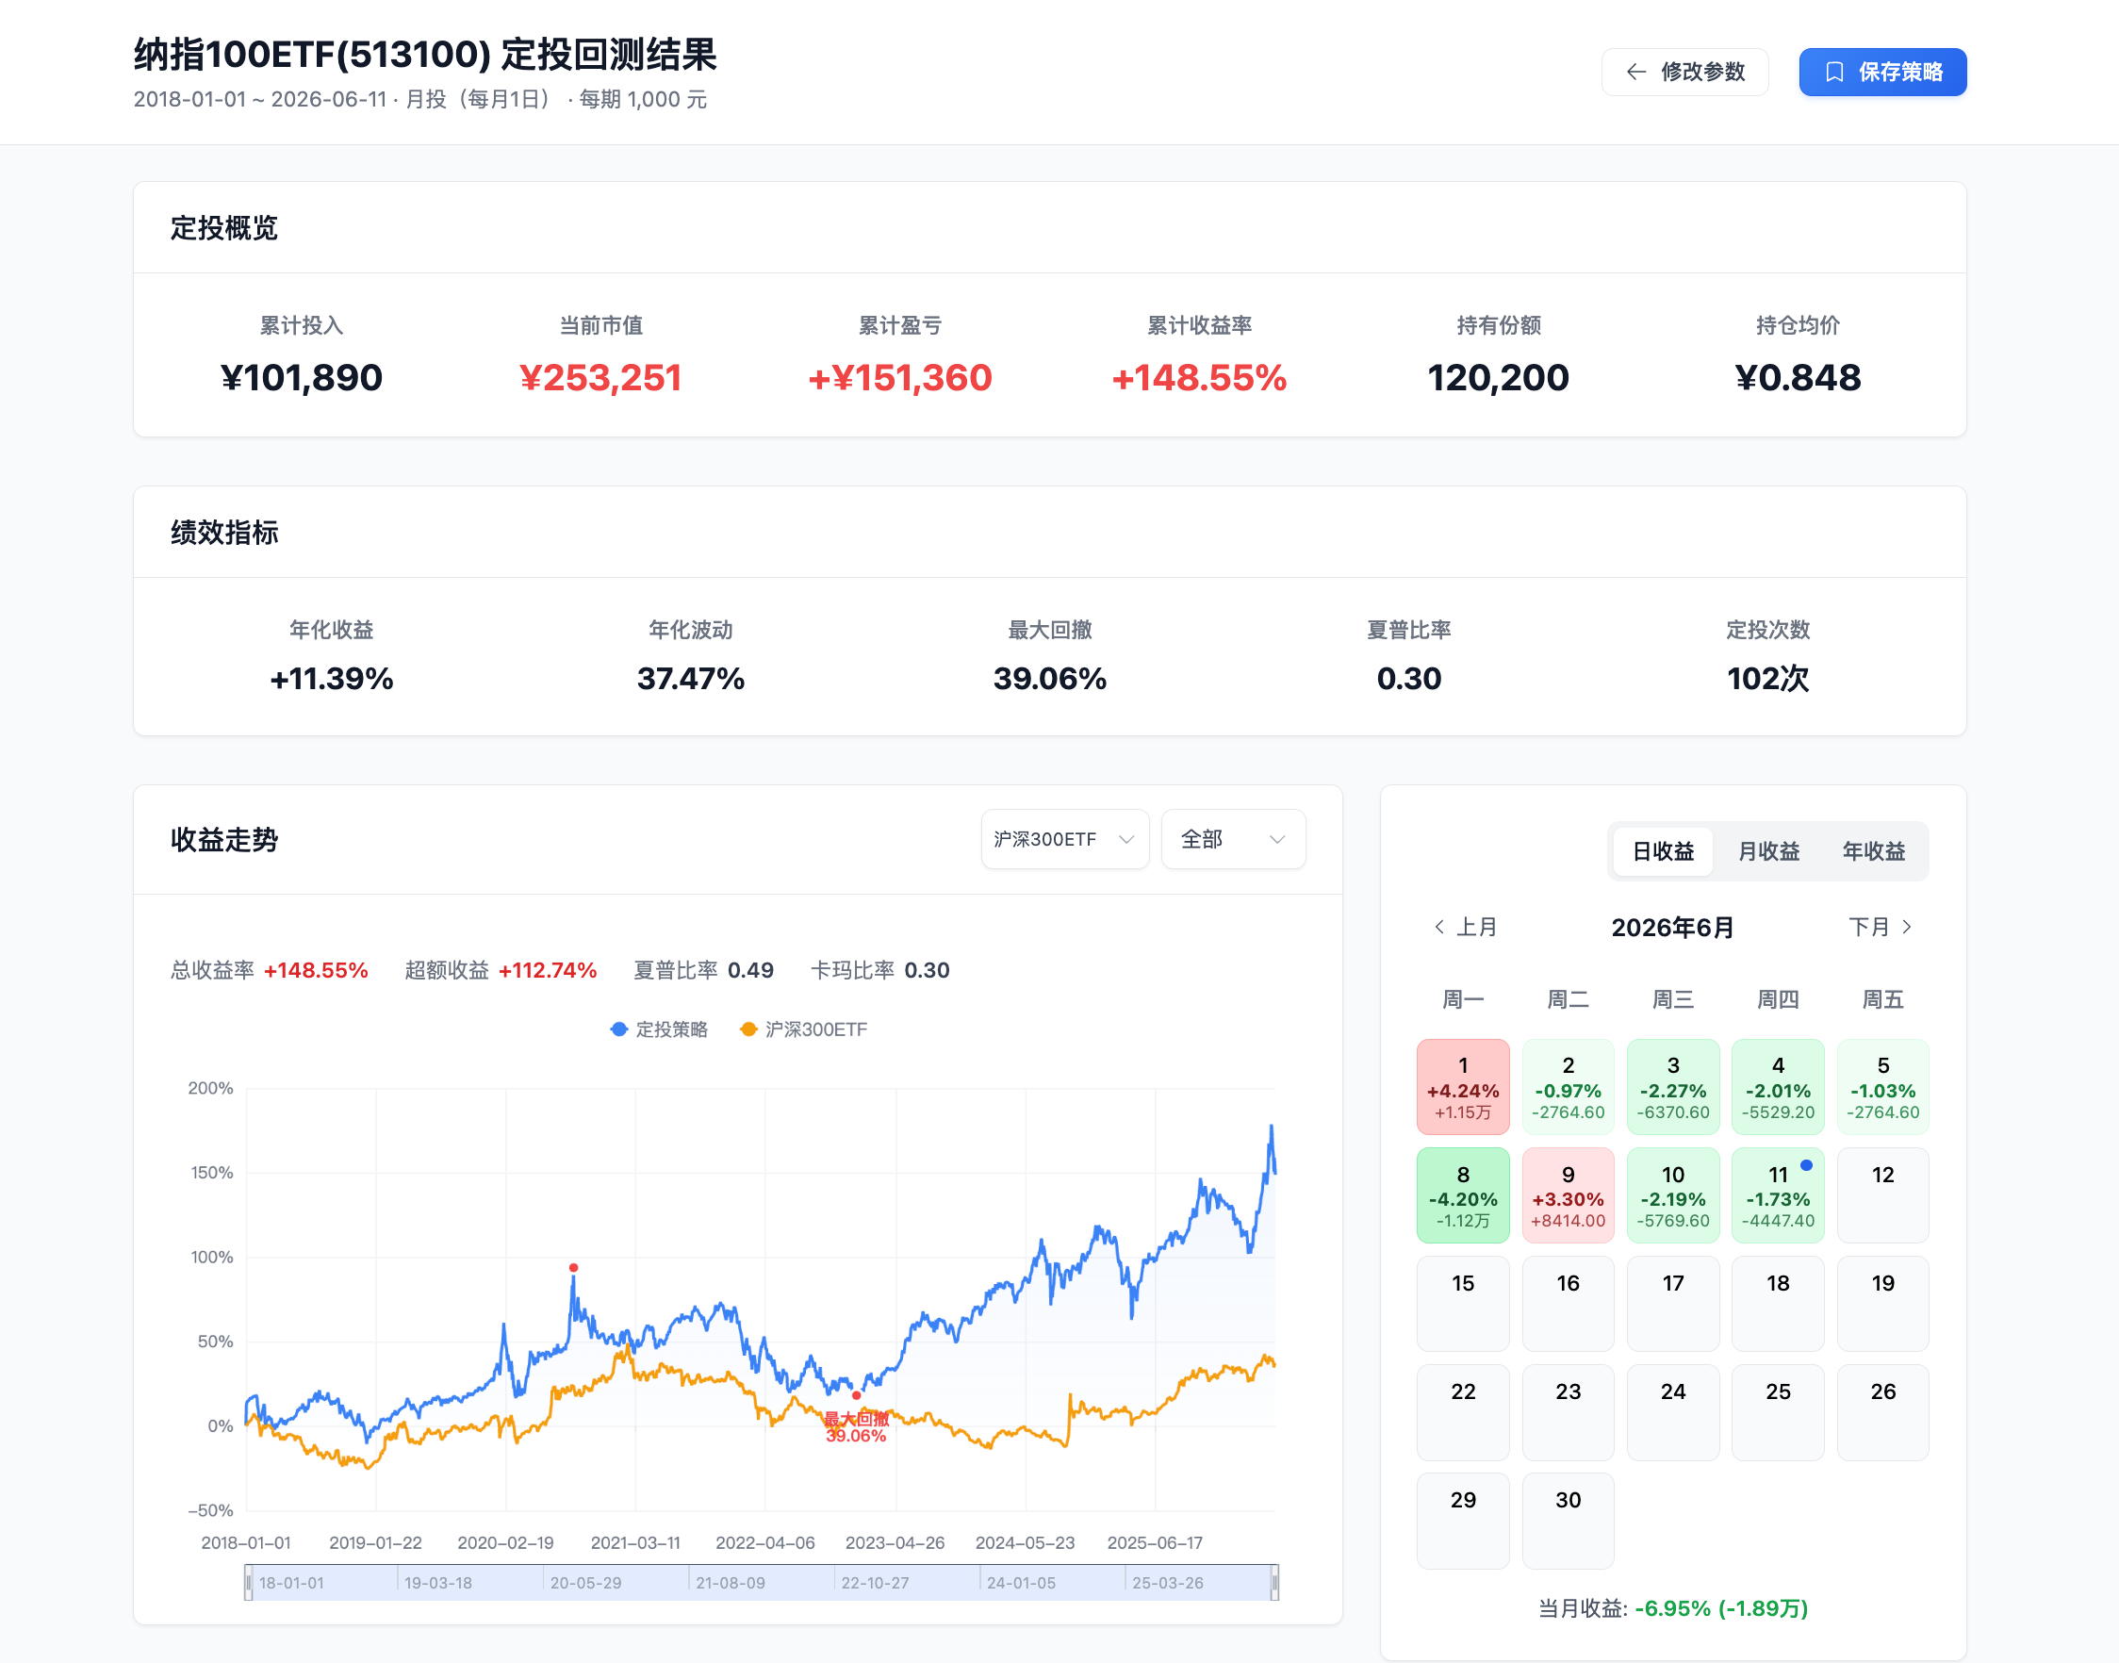Select June 11 cell with blue dot
Image resolution: width=2119 pixels, height=1663 pixels.
point(1778,1194)
